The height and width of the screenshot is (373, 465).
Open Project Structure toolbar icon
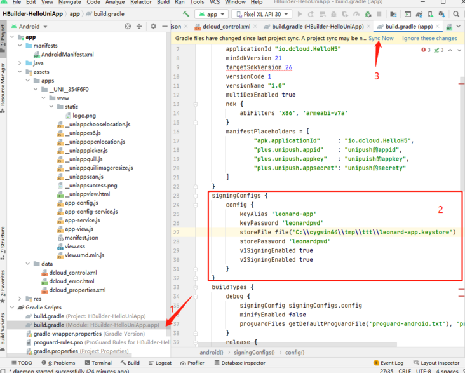tap(393, 14)
